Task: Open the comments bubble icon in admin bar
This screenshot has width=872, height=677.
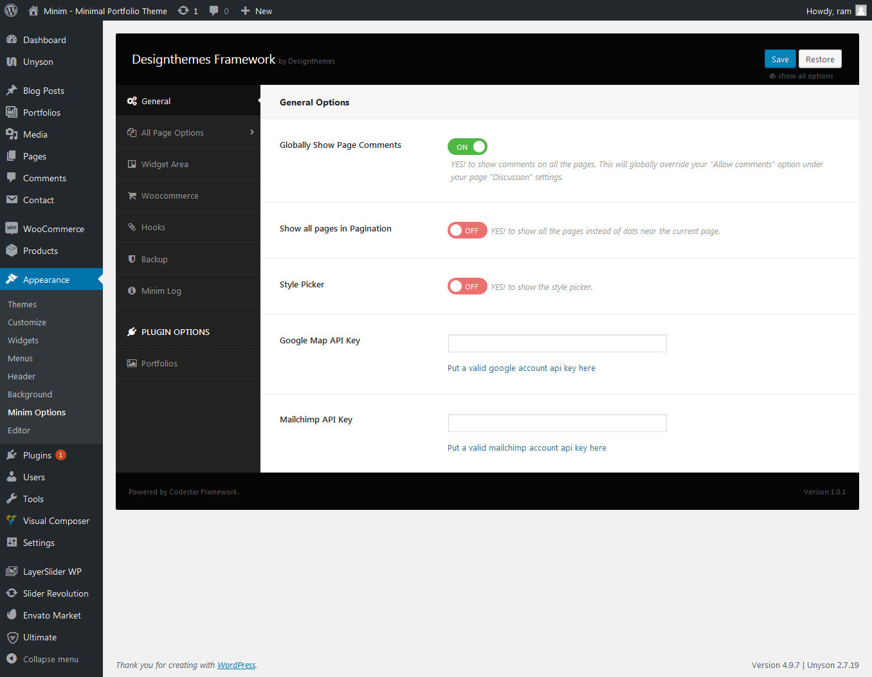Action: coord(214,10)
